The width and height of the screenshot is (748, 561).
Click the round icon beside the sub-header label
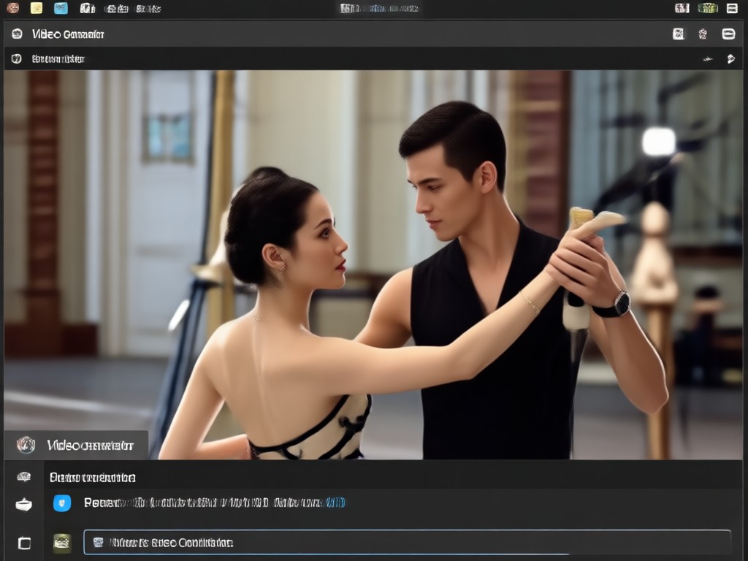pos(17,58)
